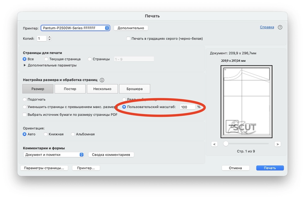Expand Дополнительные параметры section
Screen dimensions: 305x199
coord(25,65)
